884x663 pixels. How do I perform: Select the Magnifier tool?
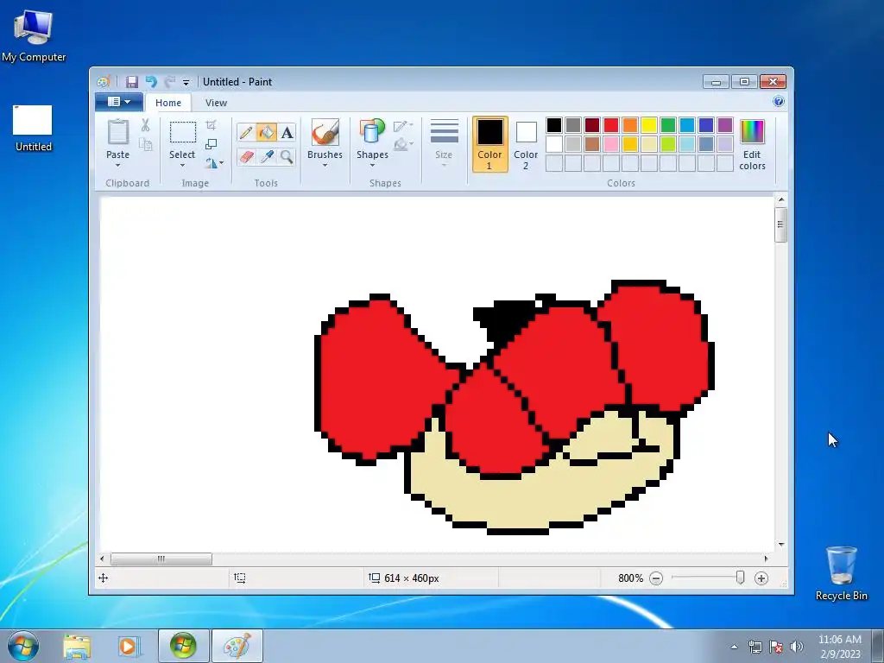pos(287,156)
